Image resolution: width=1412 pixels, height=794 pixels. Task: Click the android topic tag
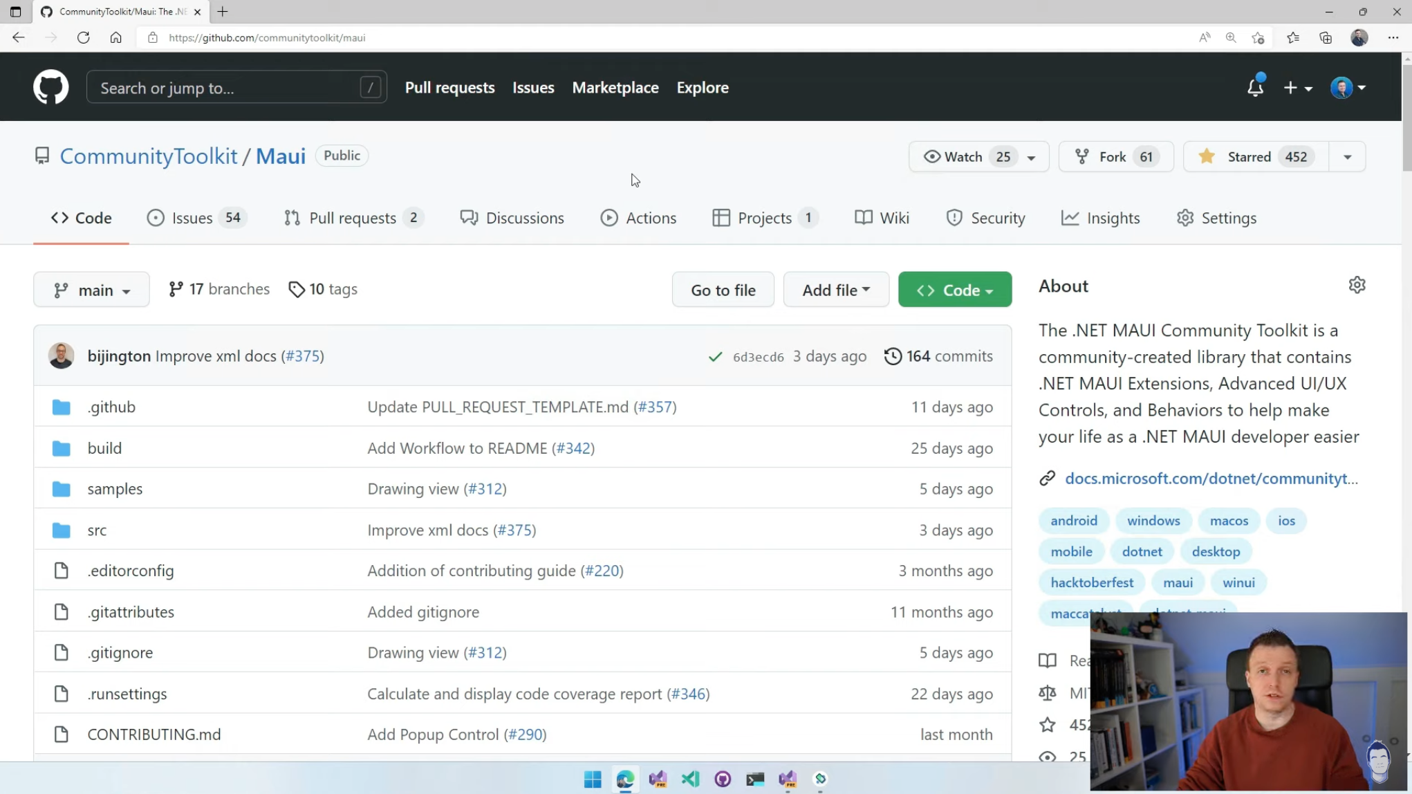pyautogui.click(x=1074, y=521)
